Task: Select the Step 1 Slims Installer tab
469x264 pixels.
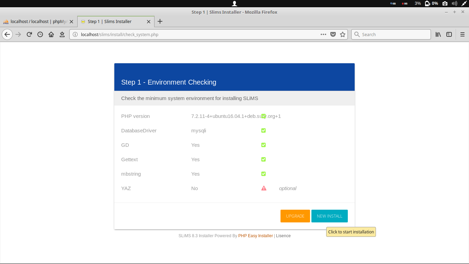Action: coord(116,21)
